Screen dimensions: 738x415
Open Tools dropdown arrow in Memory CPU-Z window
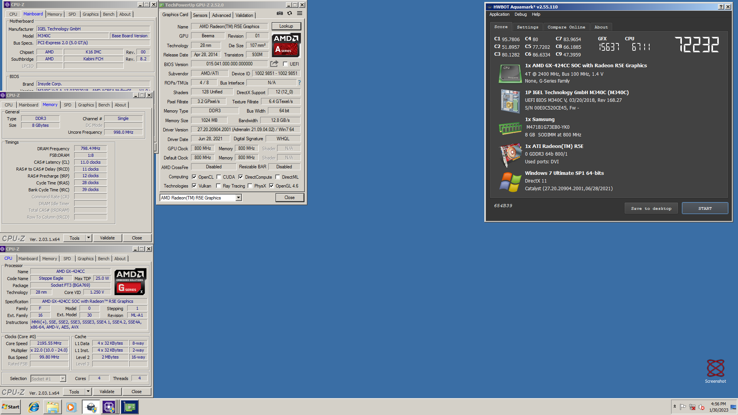point(88,238)
